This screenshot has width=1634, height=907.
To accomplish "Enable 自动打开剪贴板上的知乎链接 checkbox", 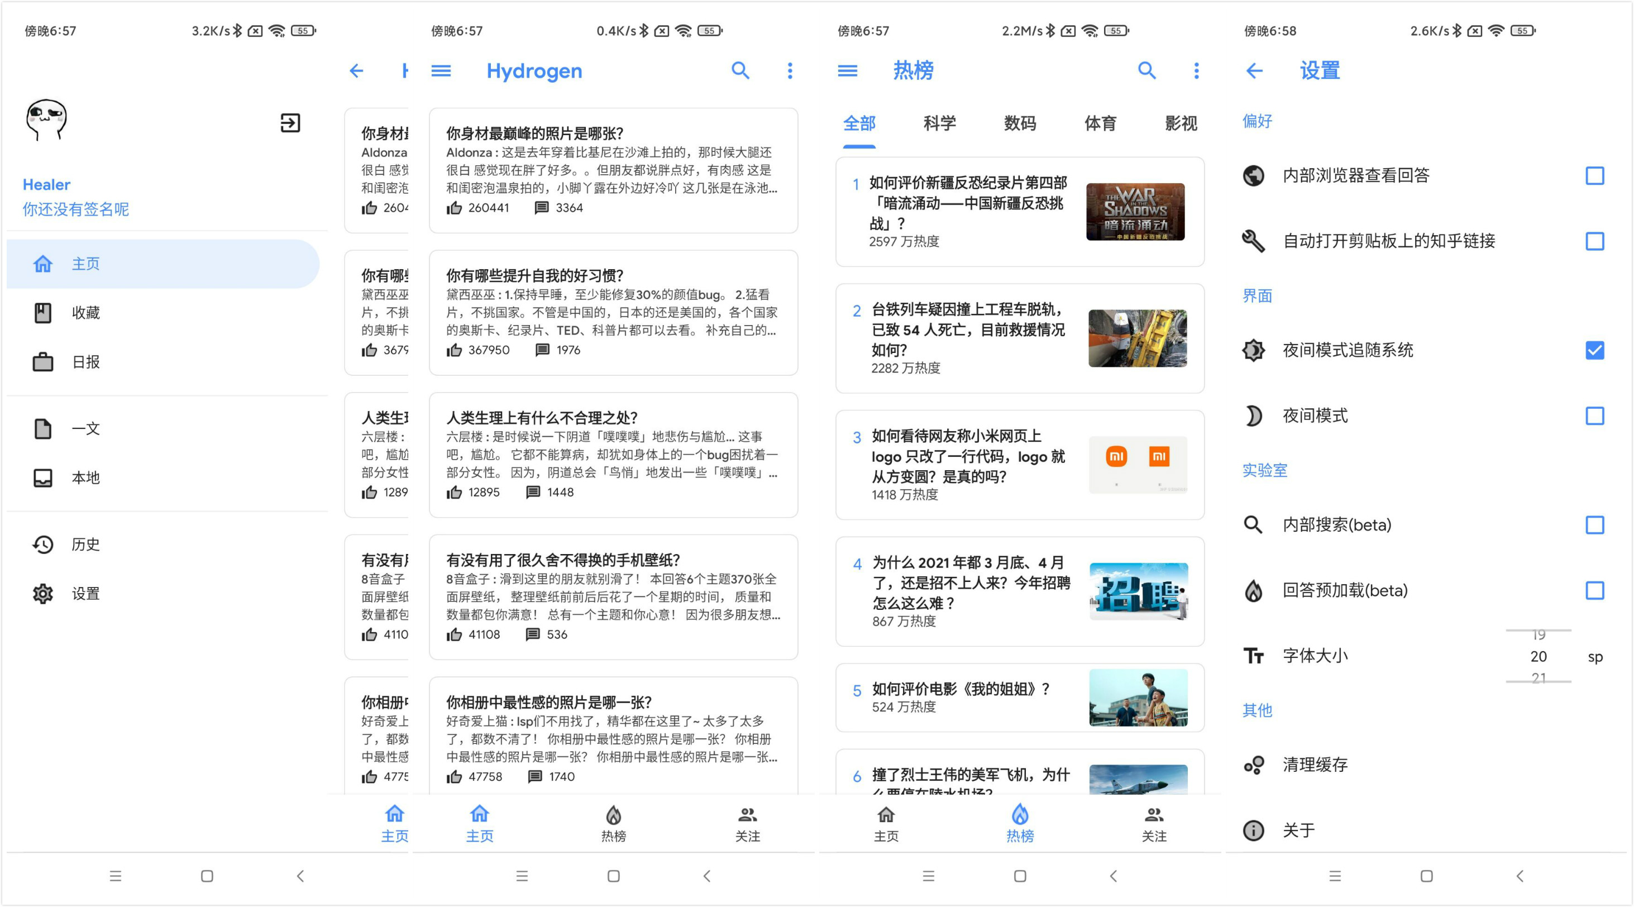I will tap(1595, 241).
